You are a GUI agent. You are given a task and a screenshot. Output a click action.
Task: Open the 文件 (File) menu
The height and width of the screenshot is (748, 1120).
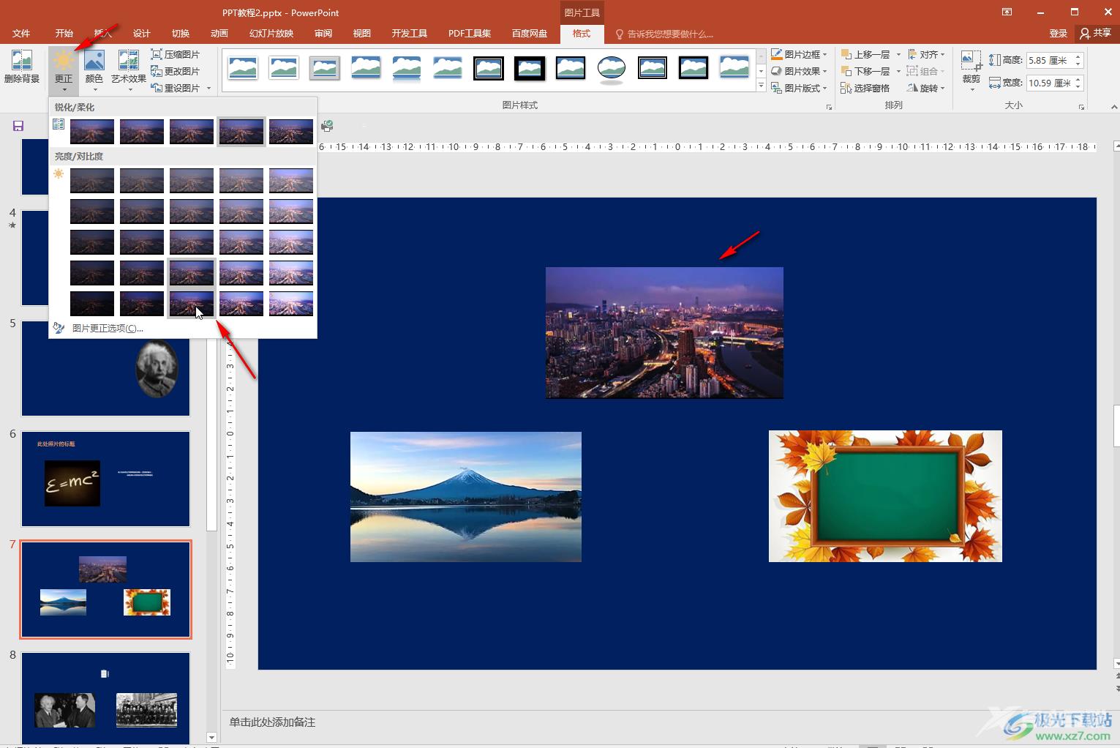[21, 34]
